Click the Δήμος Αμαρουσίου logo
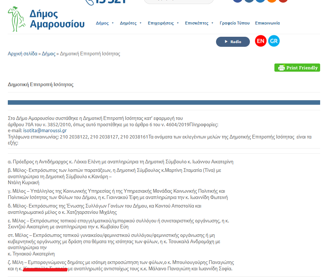Viewport: 322px width, 277px height. click(46, 19)
